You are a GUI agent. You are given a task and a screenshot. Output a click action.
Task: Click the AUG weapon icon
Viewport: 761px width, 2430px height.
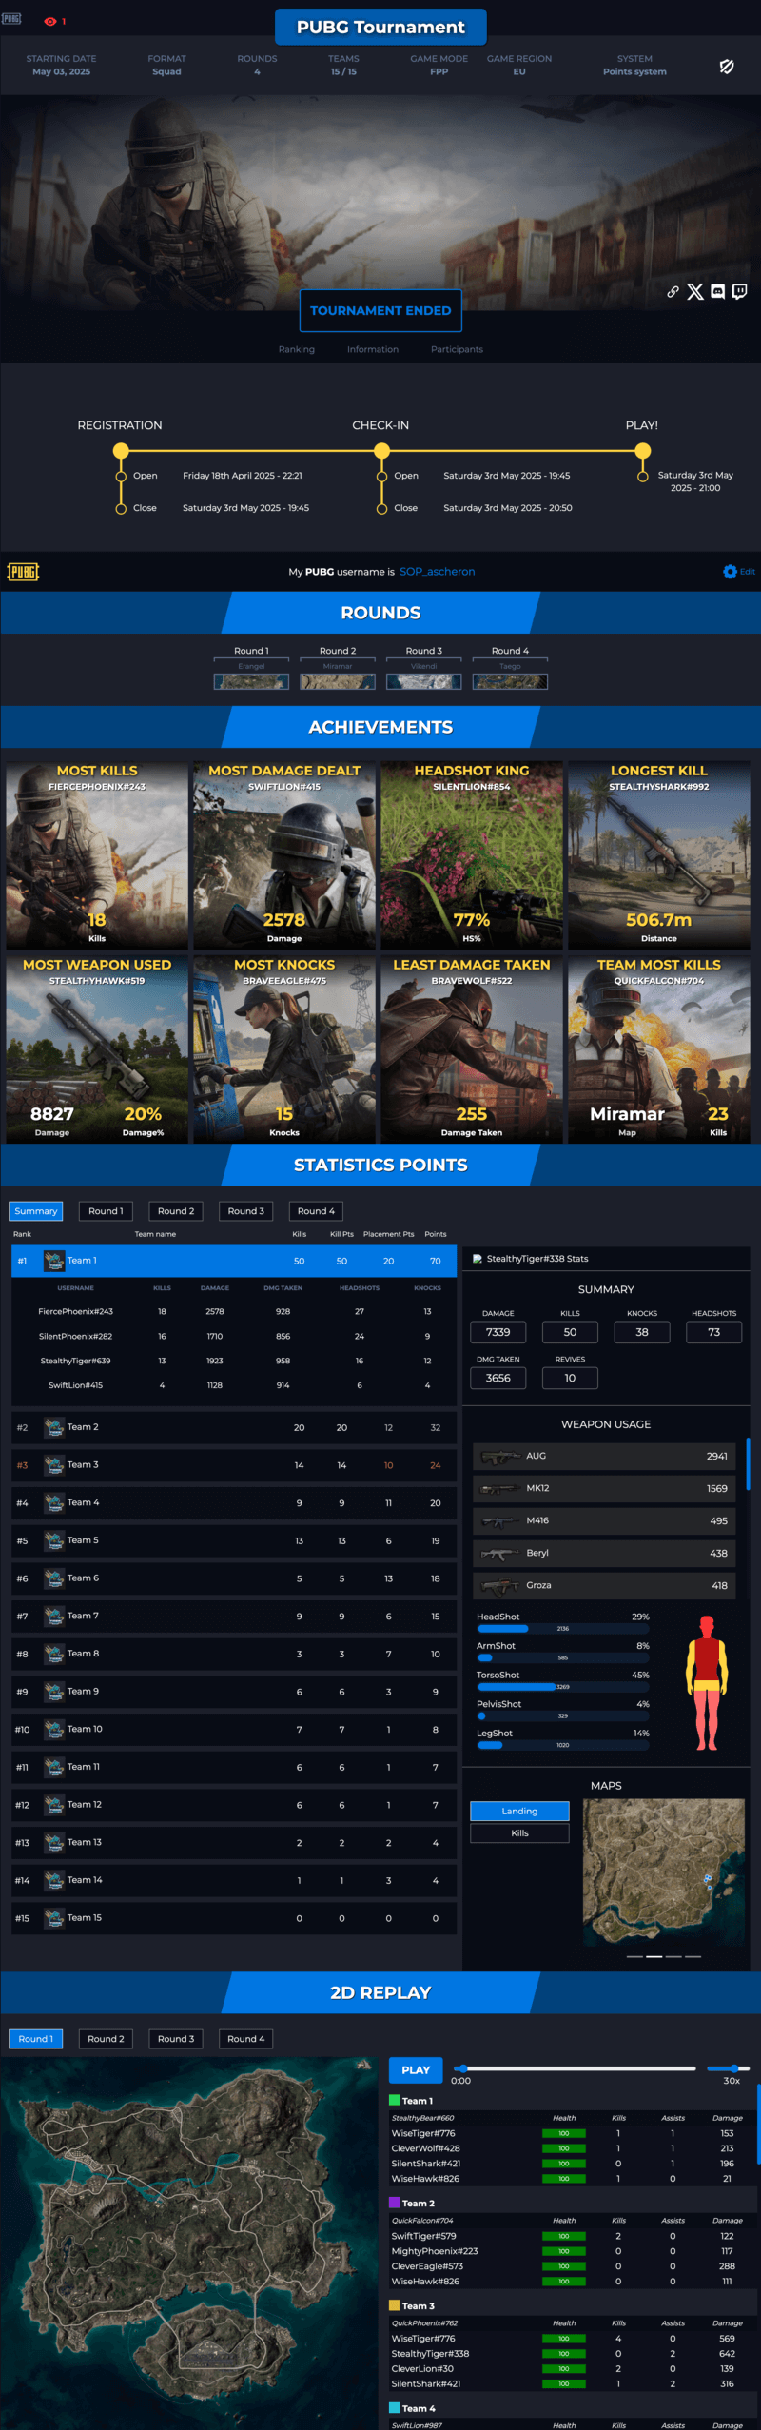[499, 1457]
